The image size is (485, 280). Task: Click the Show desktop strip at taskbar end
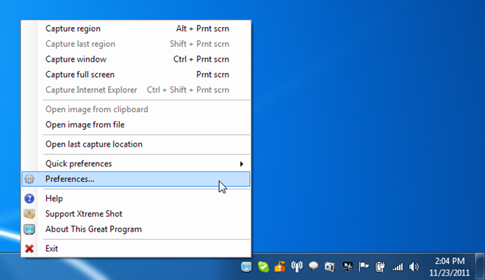(x=480, y=267)
